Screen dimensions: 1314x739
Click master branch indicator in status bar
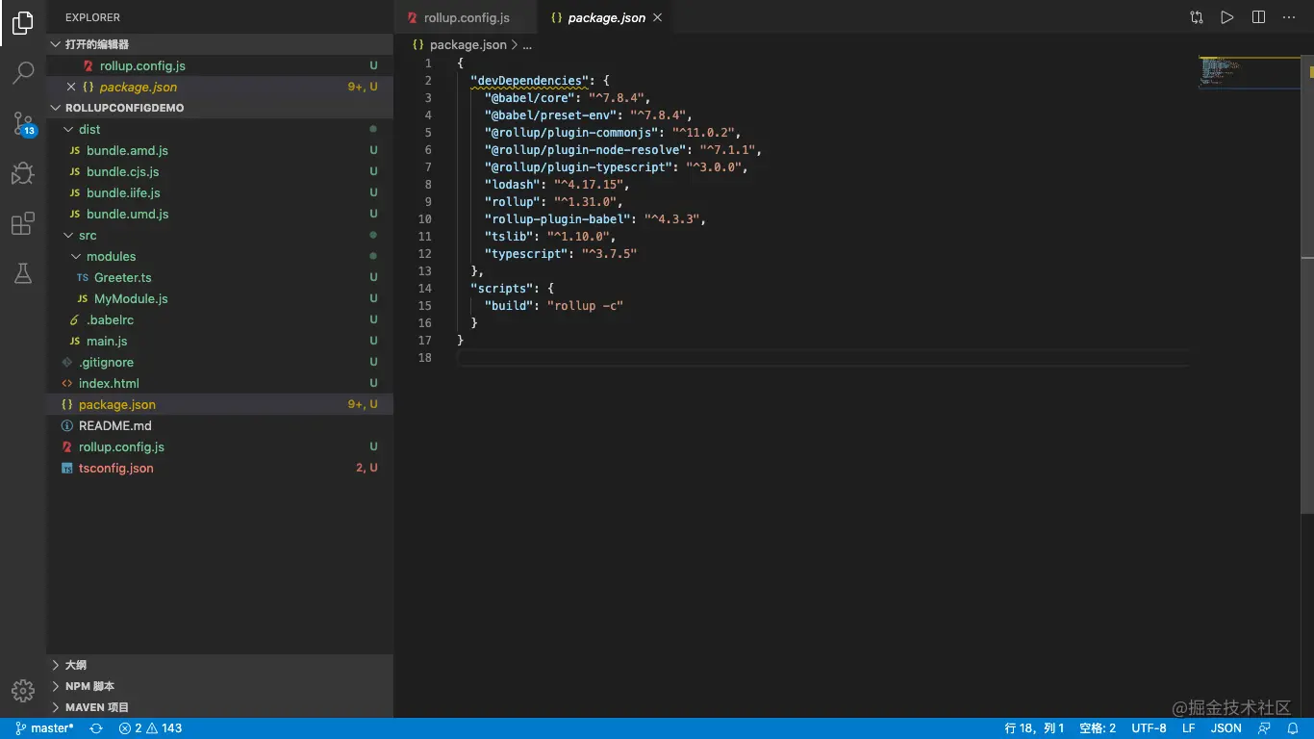45,728
